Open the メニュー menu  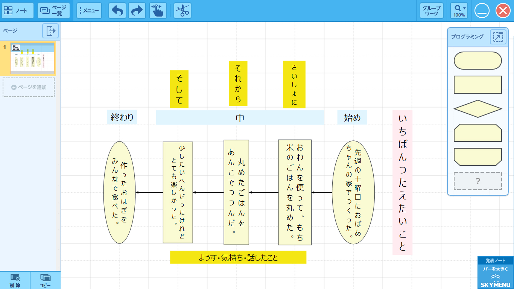click(89, 11)
